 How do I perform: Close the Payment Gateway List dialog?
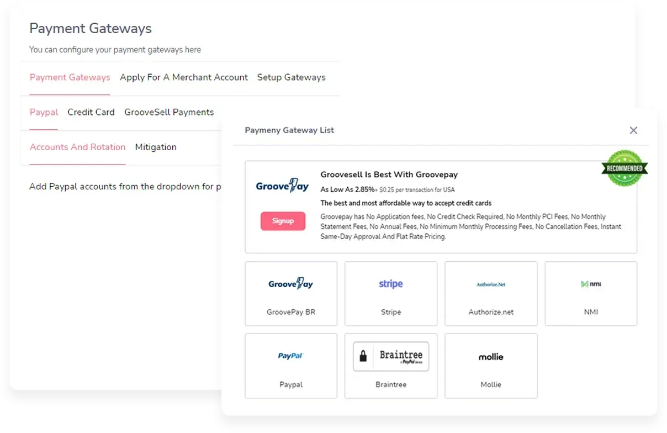(633, 130)
